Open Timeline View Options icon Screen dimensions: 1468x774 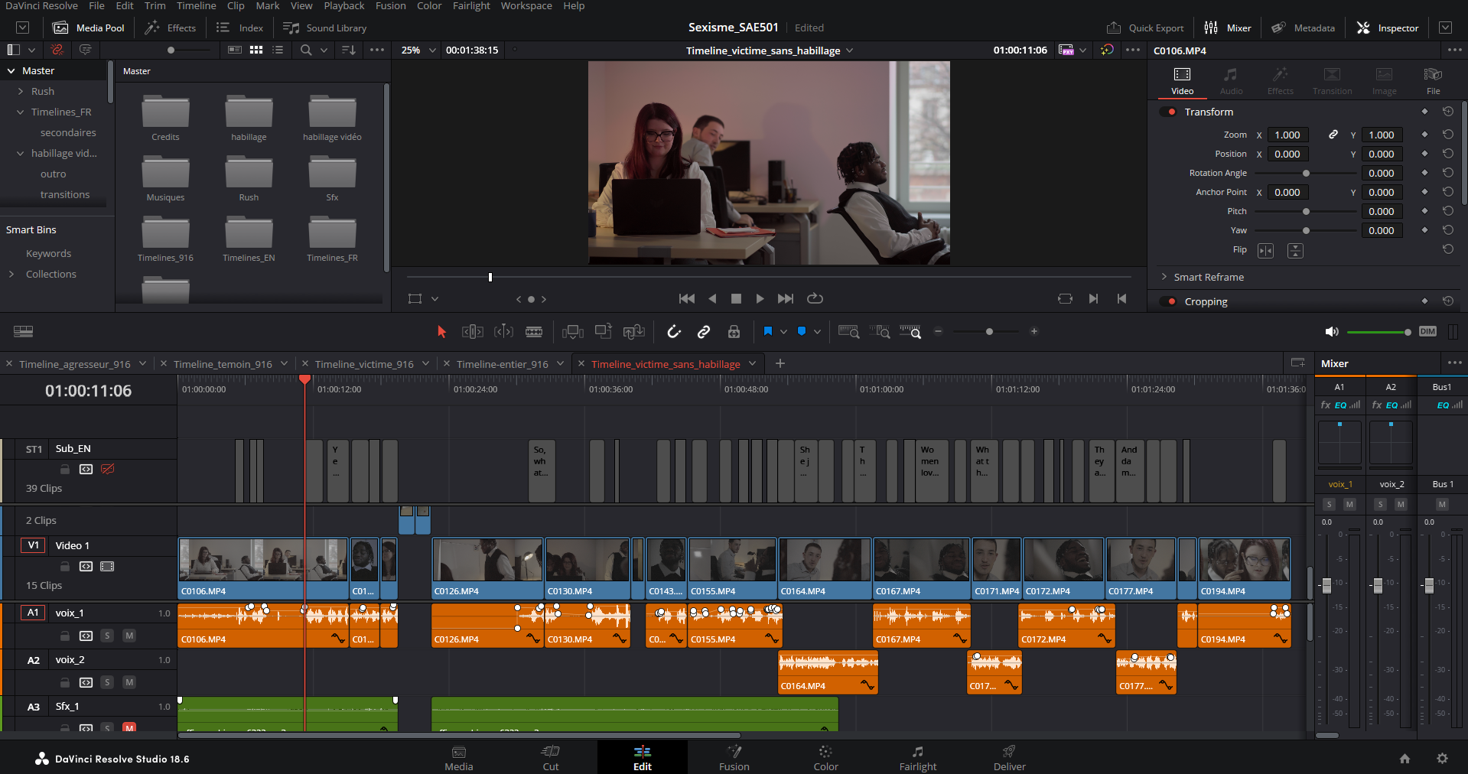(x=24, y=331)
